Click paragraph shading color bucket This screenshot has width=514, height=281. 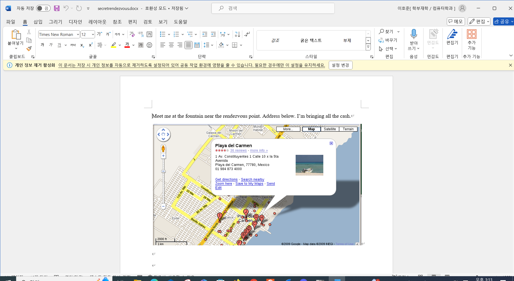(221, 45)
